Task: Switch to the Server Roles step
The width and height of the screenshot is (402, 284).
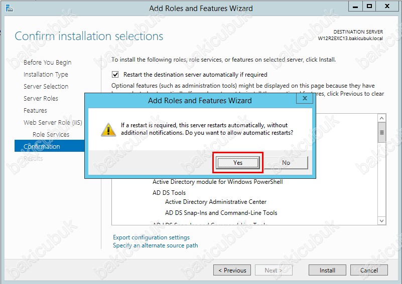Action: (41, 99)
